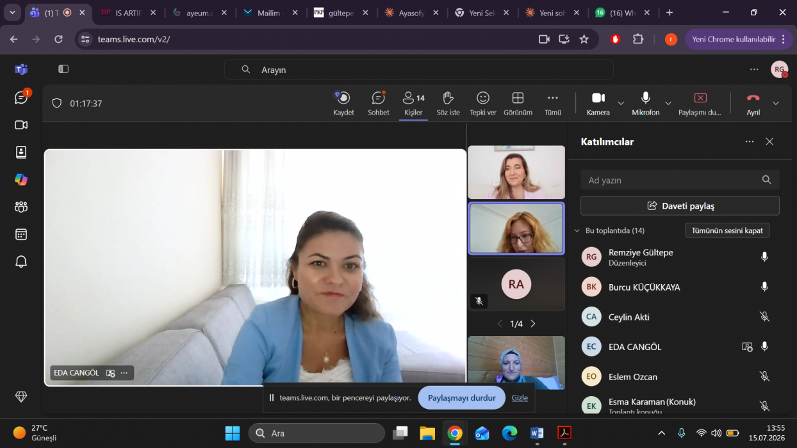
Task: Expand camera options arrow
Action: (x=620, y=103)
